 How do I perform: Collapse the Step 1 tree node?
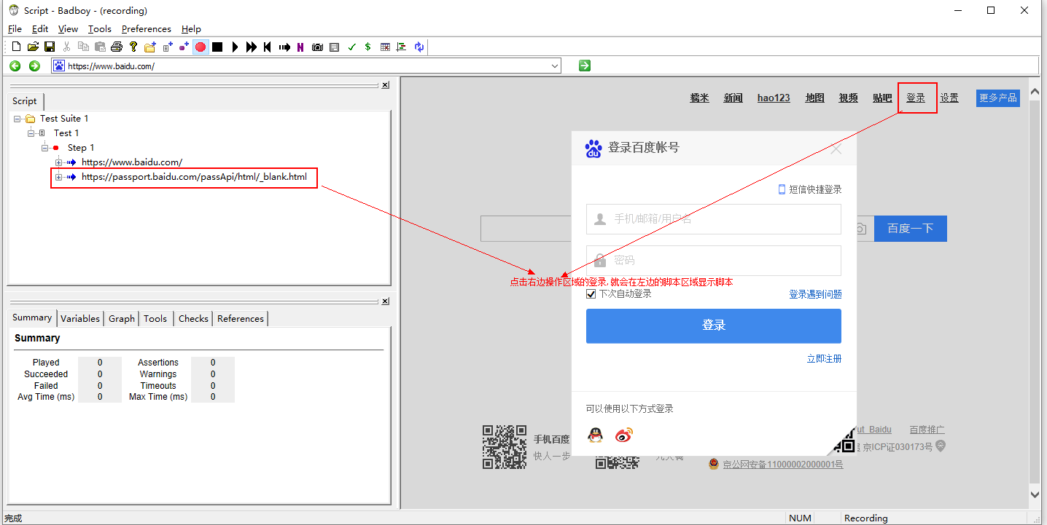tap(44, 148)
